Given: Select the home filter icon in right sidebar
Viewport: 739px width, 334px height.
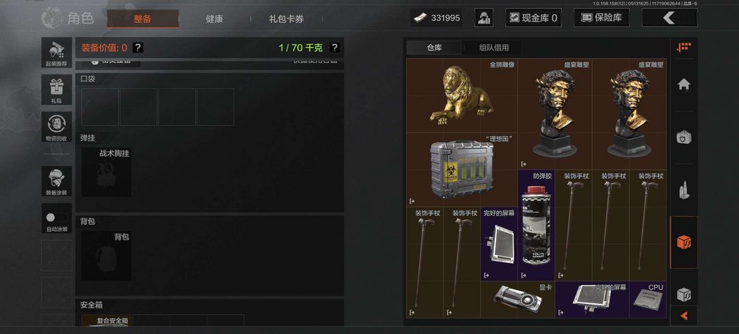Looking at the screenshot, I should [x=684, y=85].
